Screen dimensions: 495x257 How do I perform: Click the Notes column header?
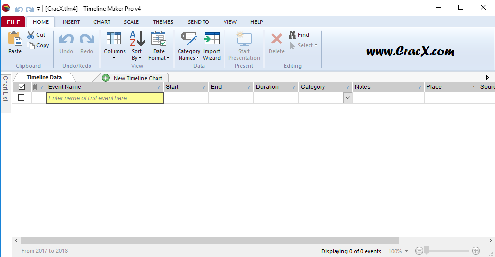click(x=388, y=87)
